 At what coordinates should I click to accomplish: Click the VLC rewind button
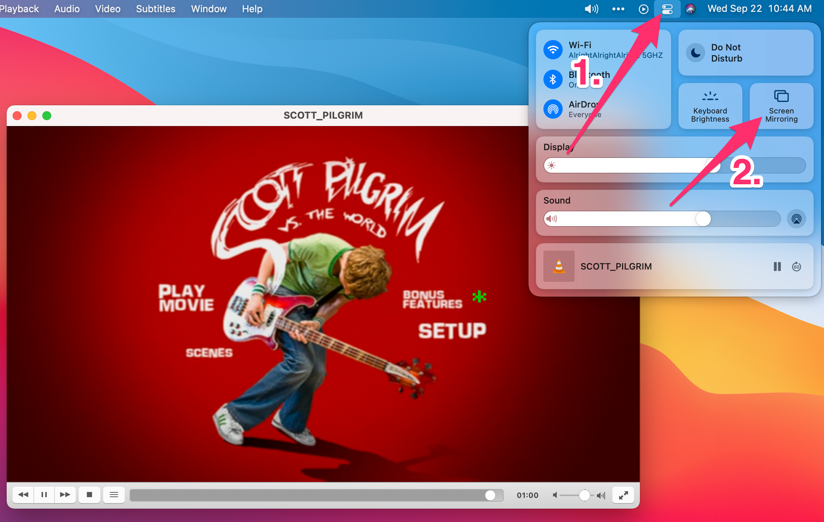coord(23,495)
